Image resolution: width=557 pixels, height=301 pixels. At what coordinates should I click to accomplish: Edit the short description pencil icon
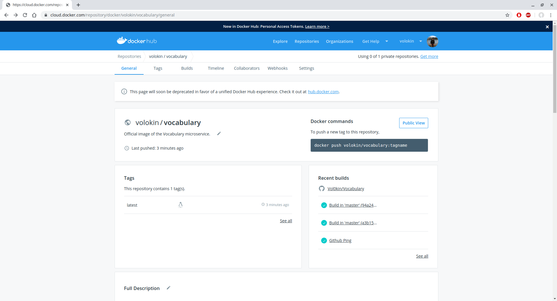219,133
